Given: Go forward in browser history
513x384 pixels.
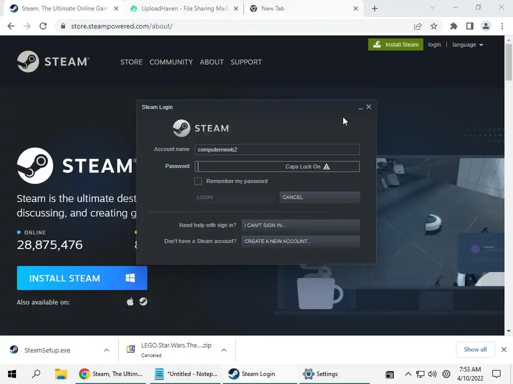Looking at the screenshot, I should (x=27, y=26).
